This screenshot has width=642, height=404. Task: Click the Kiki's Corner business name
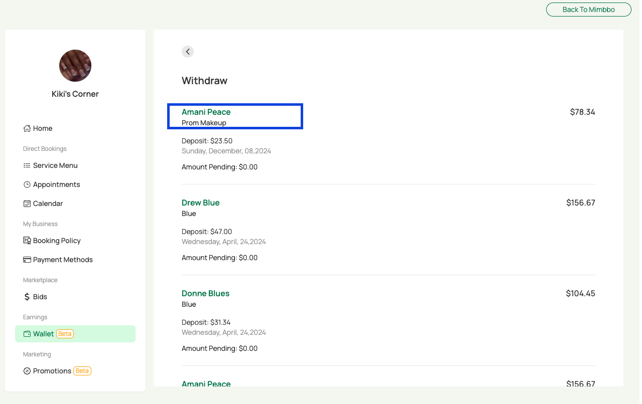[75, 94]
